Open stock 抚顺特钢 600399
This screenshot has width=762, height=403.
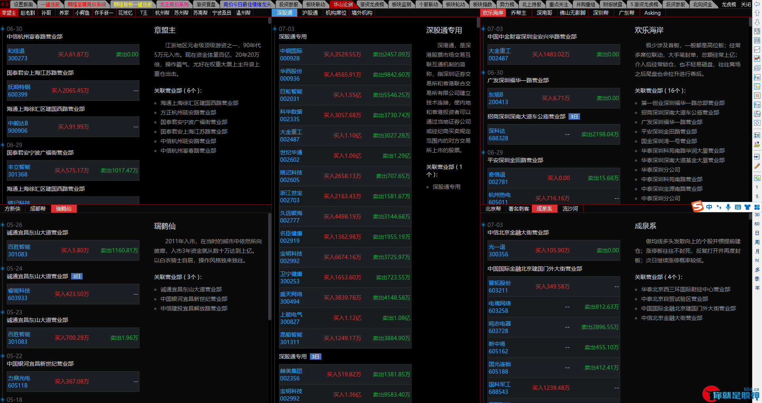73,91
